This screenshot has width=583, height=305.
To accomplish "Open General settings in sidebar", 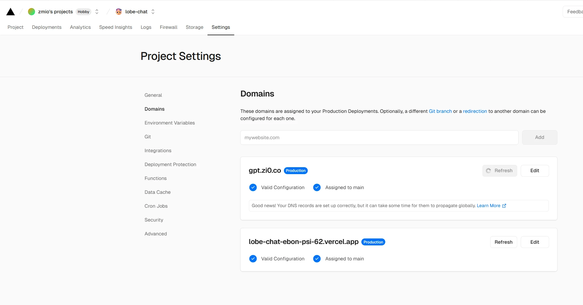I will [x=153, y=95].
